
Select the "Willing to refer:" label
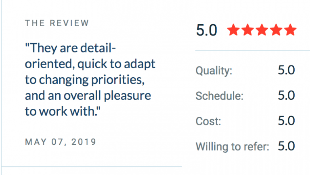(232, 147)
